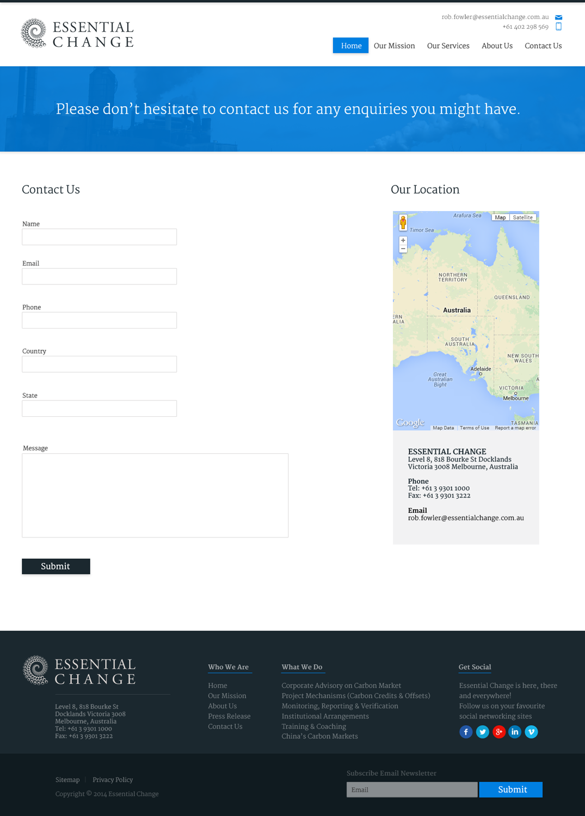Click the newsletter Email field
585x816 pixels.
tap(412, 789)
